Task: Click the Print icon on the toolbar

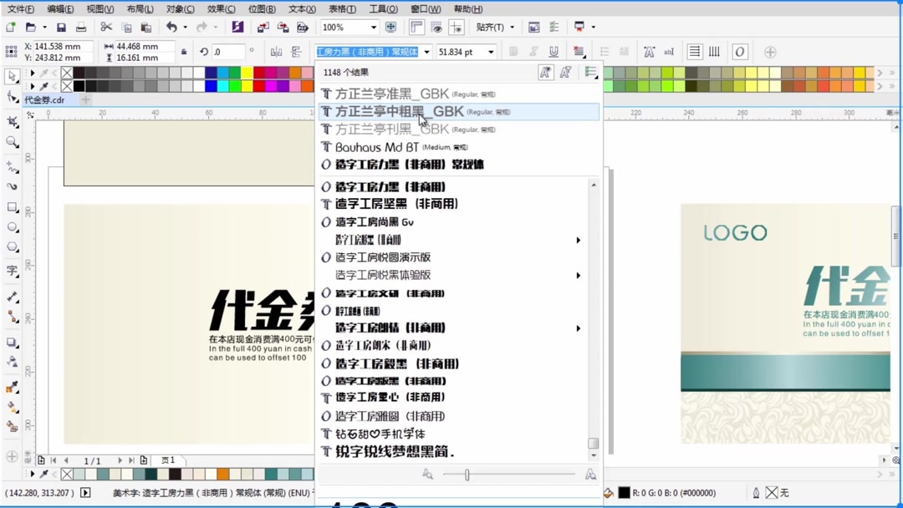Action: point(81,27)
